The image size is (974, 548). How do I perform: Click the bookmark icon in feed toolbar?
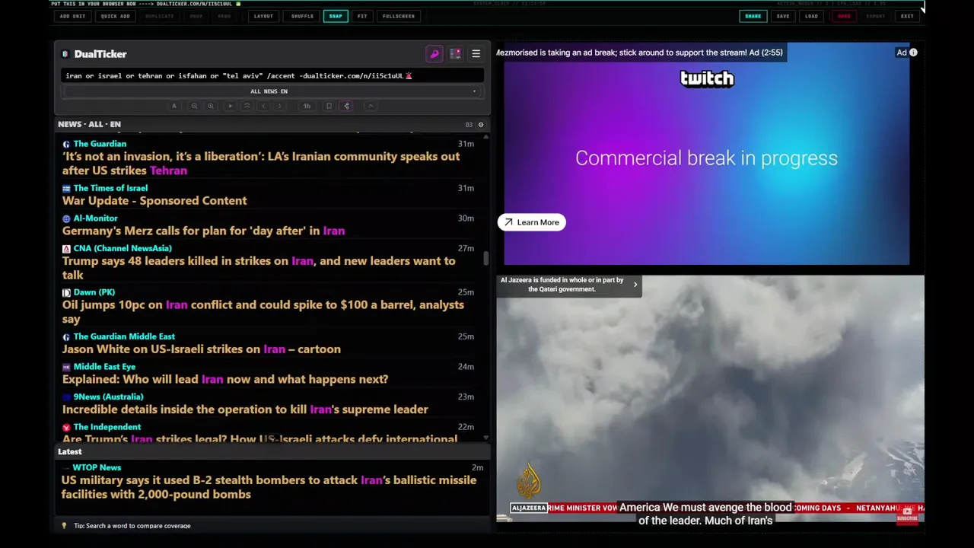pos(329,106)
